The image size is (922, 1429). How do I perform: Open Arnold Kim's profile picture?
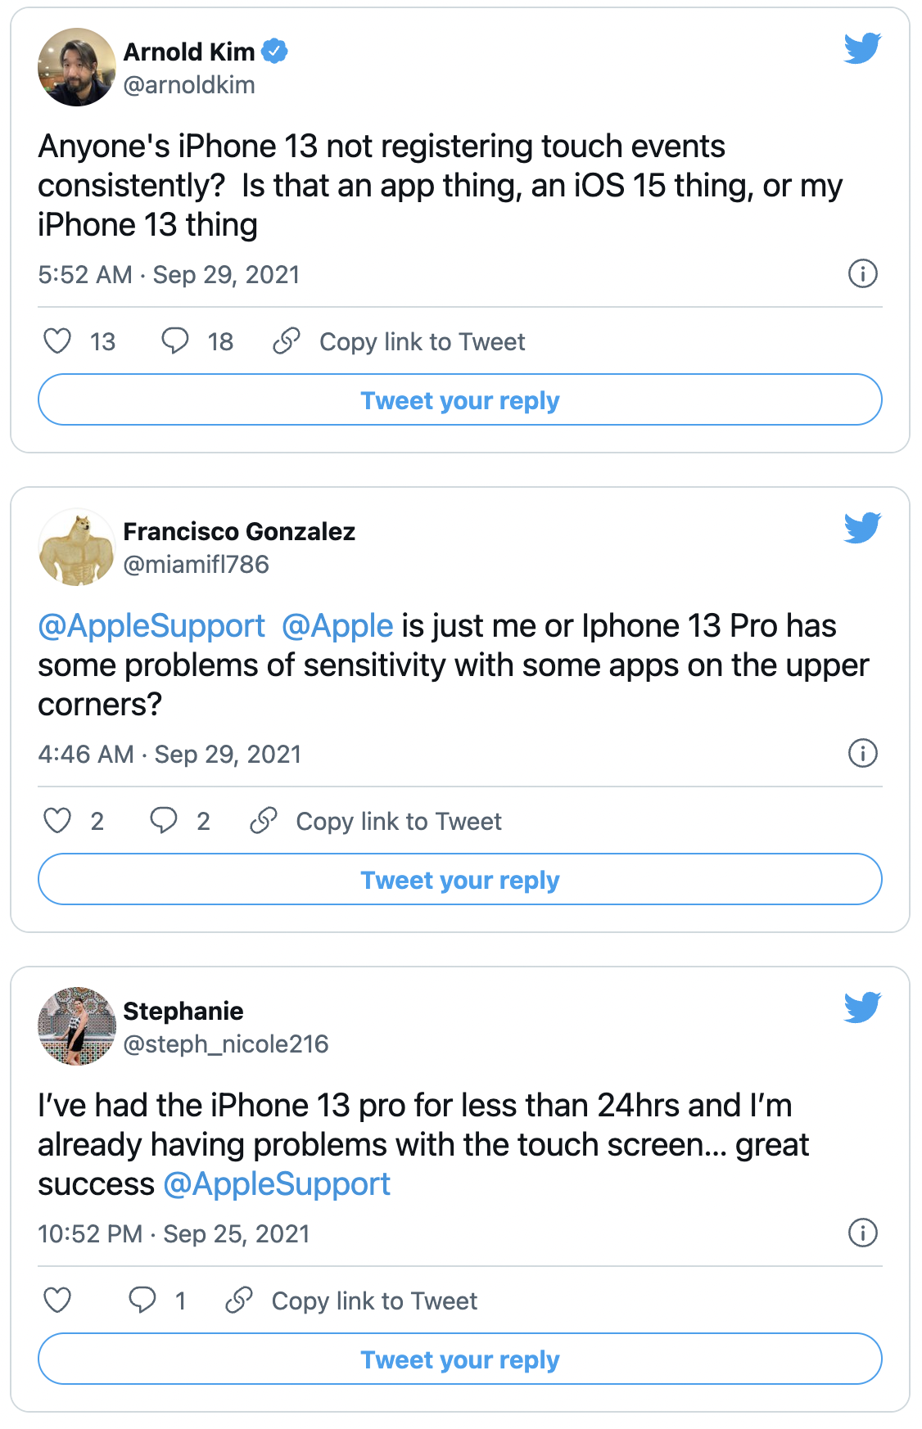tap(77, 67)
